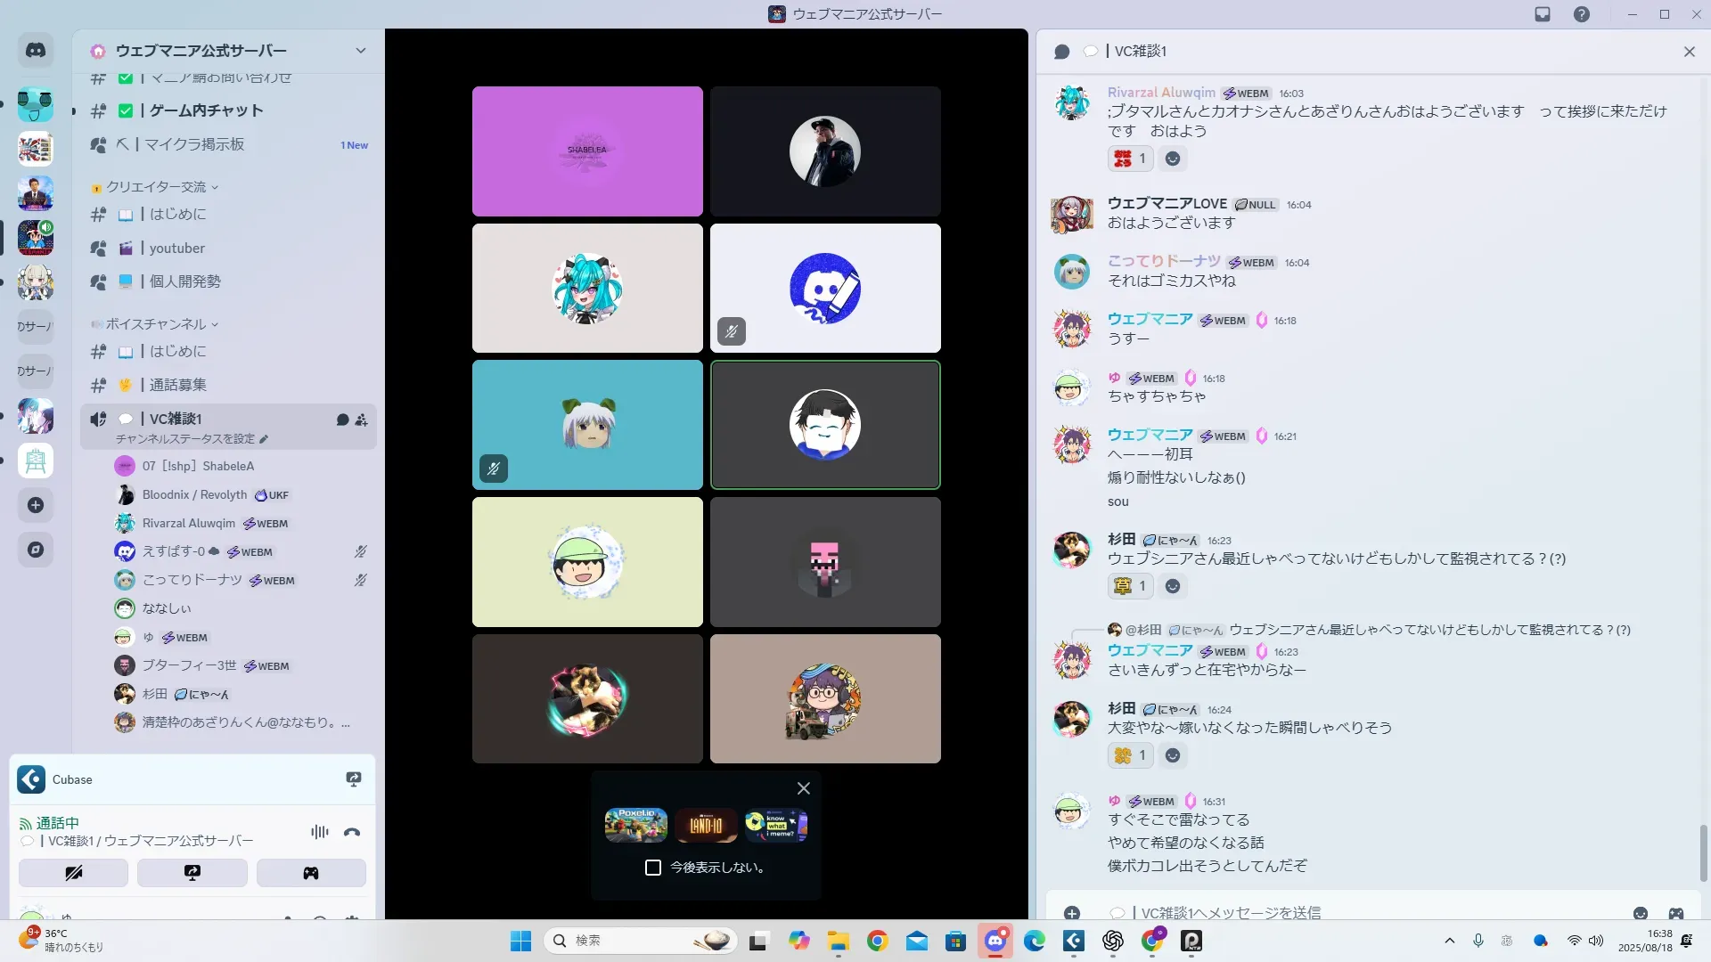1711x962 pixels.
Task: Collapse the ボイスチャンネル category
Action: tap(157, 324)
